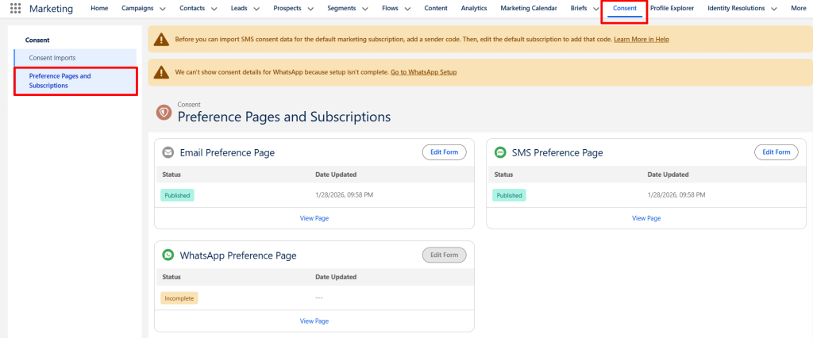Open the Campaigns tab
Viewport: 813px width, 338px height.
coord(137,8)
